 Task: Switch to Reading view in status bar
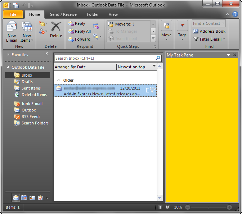click(167, 207)
